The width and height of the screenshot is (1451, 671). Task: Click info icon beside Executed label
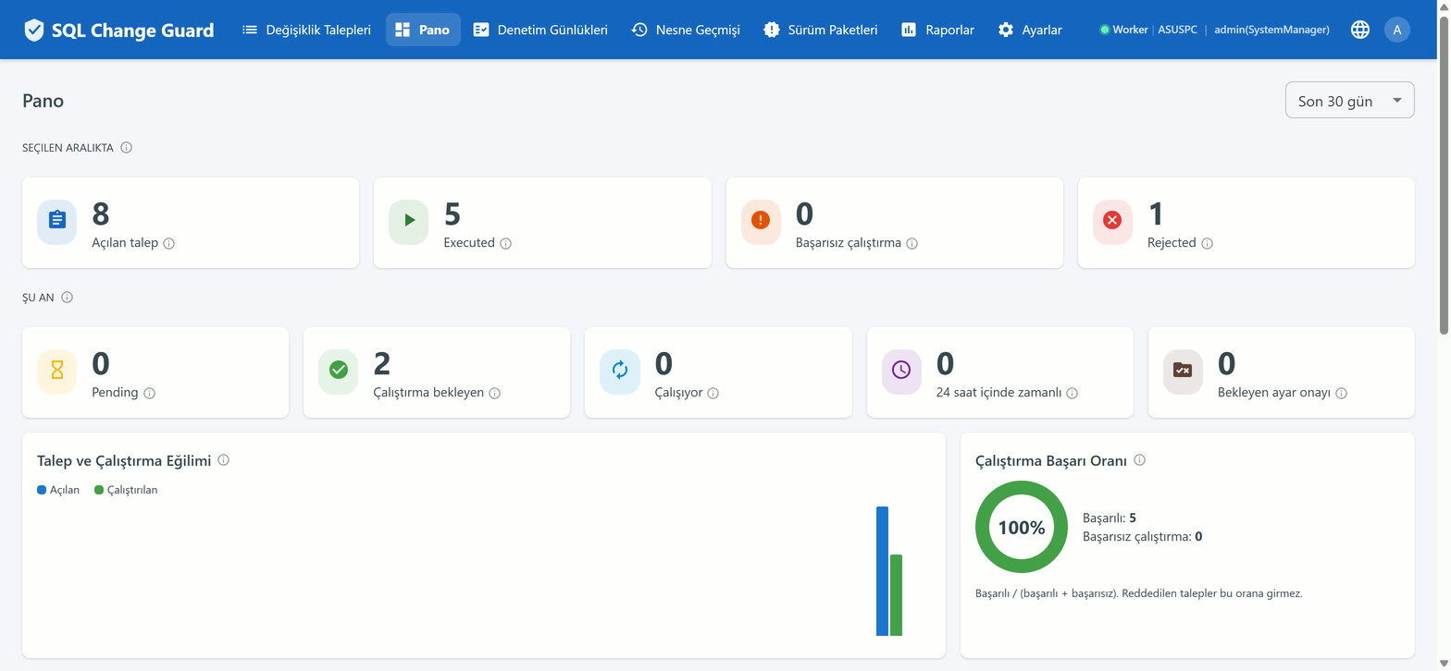(506, 244)
